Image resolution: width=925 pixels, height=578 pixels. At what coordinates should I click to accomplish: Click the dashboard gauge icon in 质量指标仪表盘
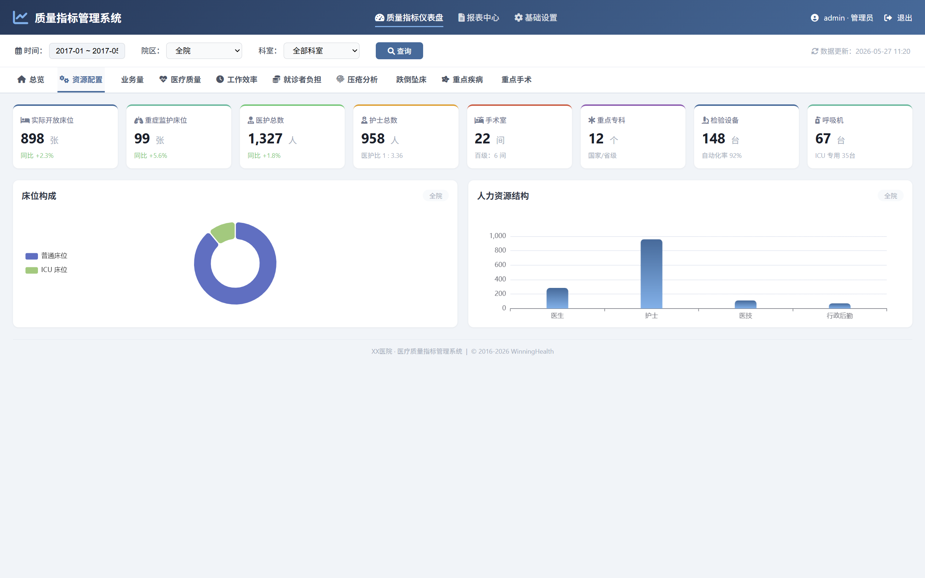[x=379, y=18]
